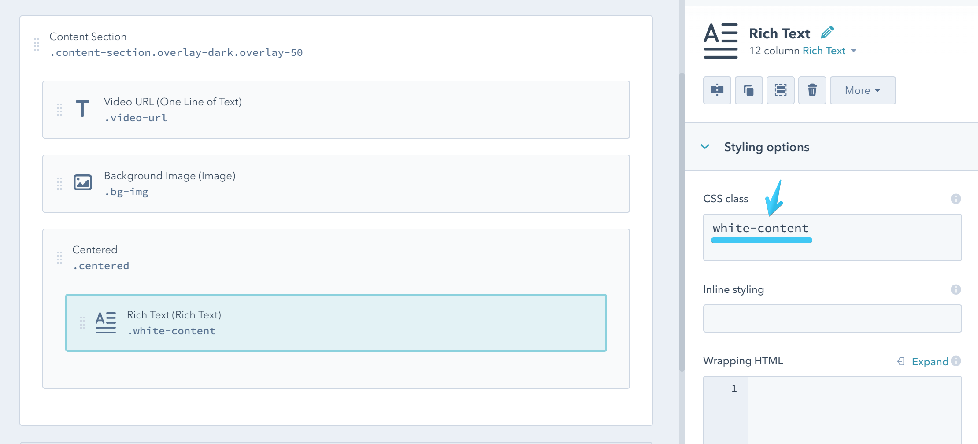
Task: Click the Inline styling info icon
Action: pos(956,289)
